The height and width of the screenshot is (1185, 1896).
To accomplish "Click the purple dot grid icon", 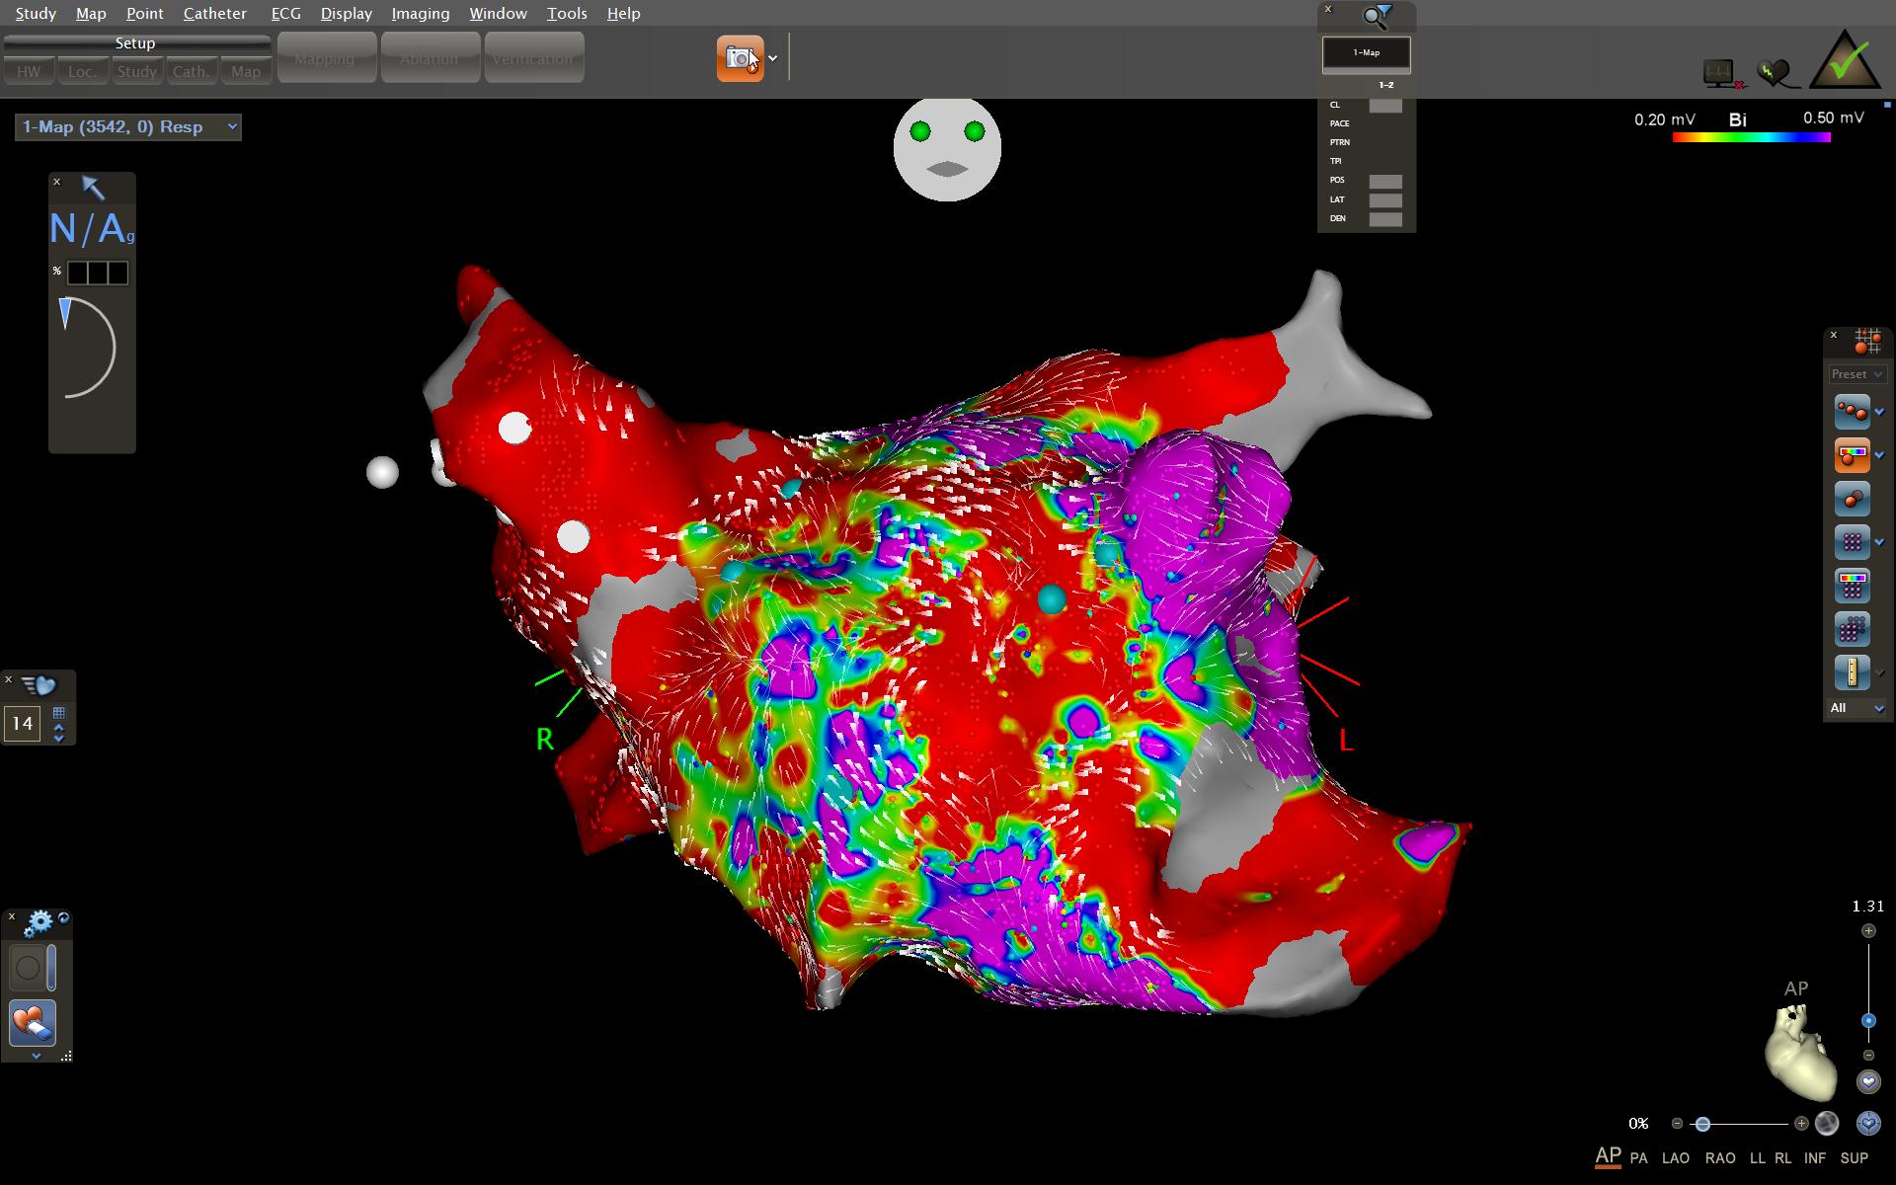I will [1852, 542].
